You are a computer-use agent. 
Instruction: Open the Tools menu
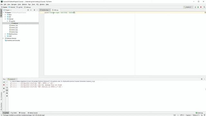[33, 4]
